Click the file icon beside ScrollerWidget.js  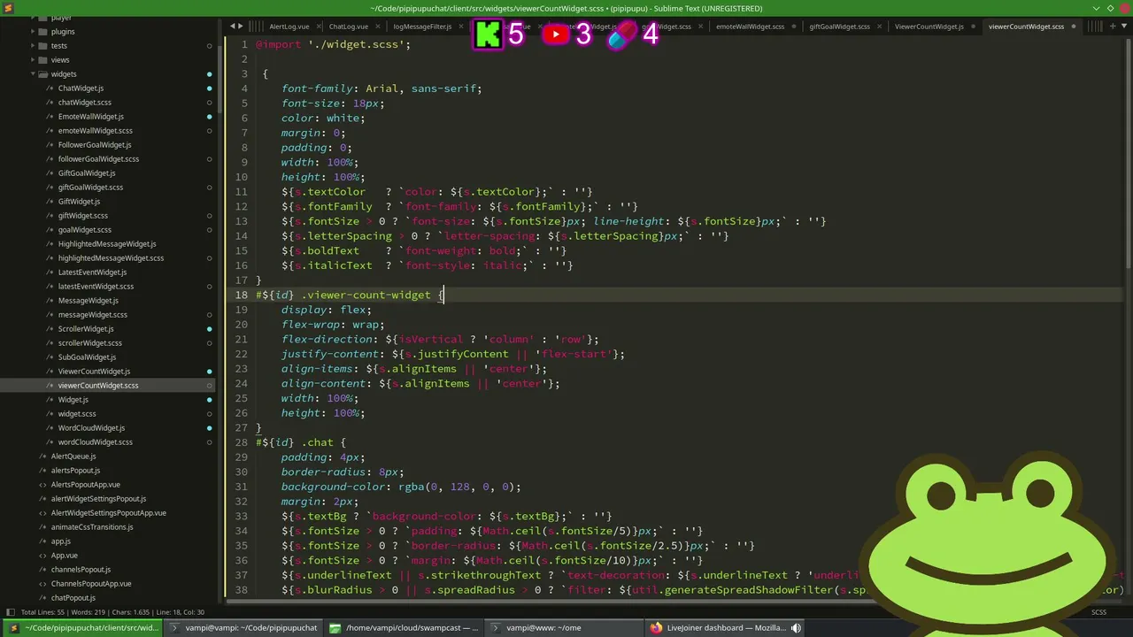point(50,329)
